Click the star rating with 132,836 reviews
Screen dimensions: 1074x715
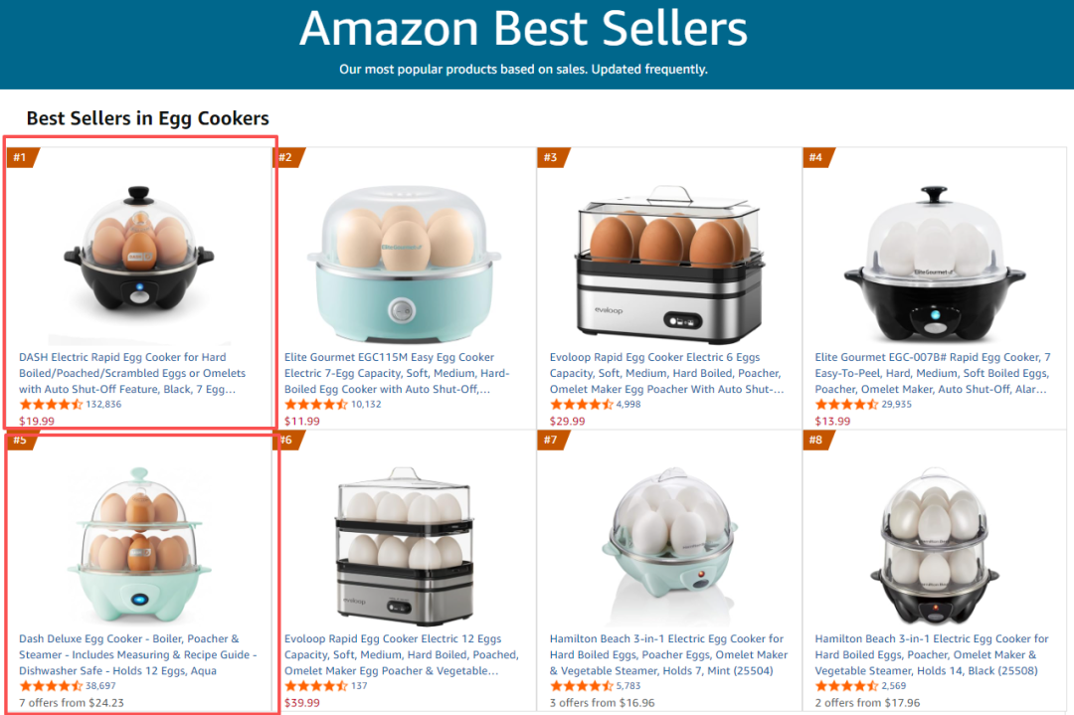pyautogui.click(x=51, y=405)
